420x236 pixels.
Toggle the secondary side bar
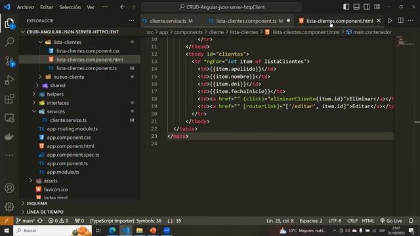(367, 7)
